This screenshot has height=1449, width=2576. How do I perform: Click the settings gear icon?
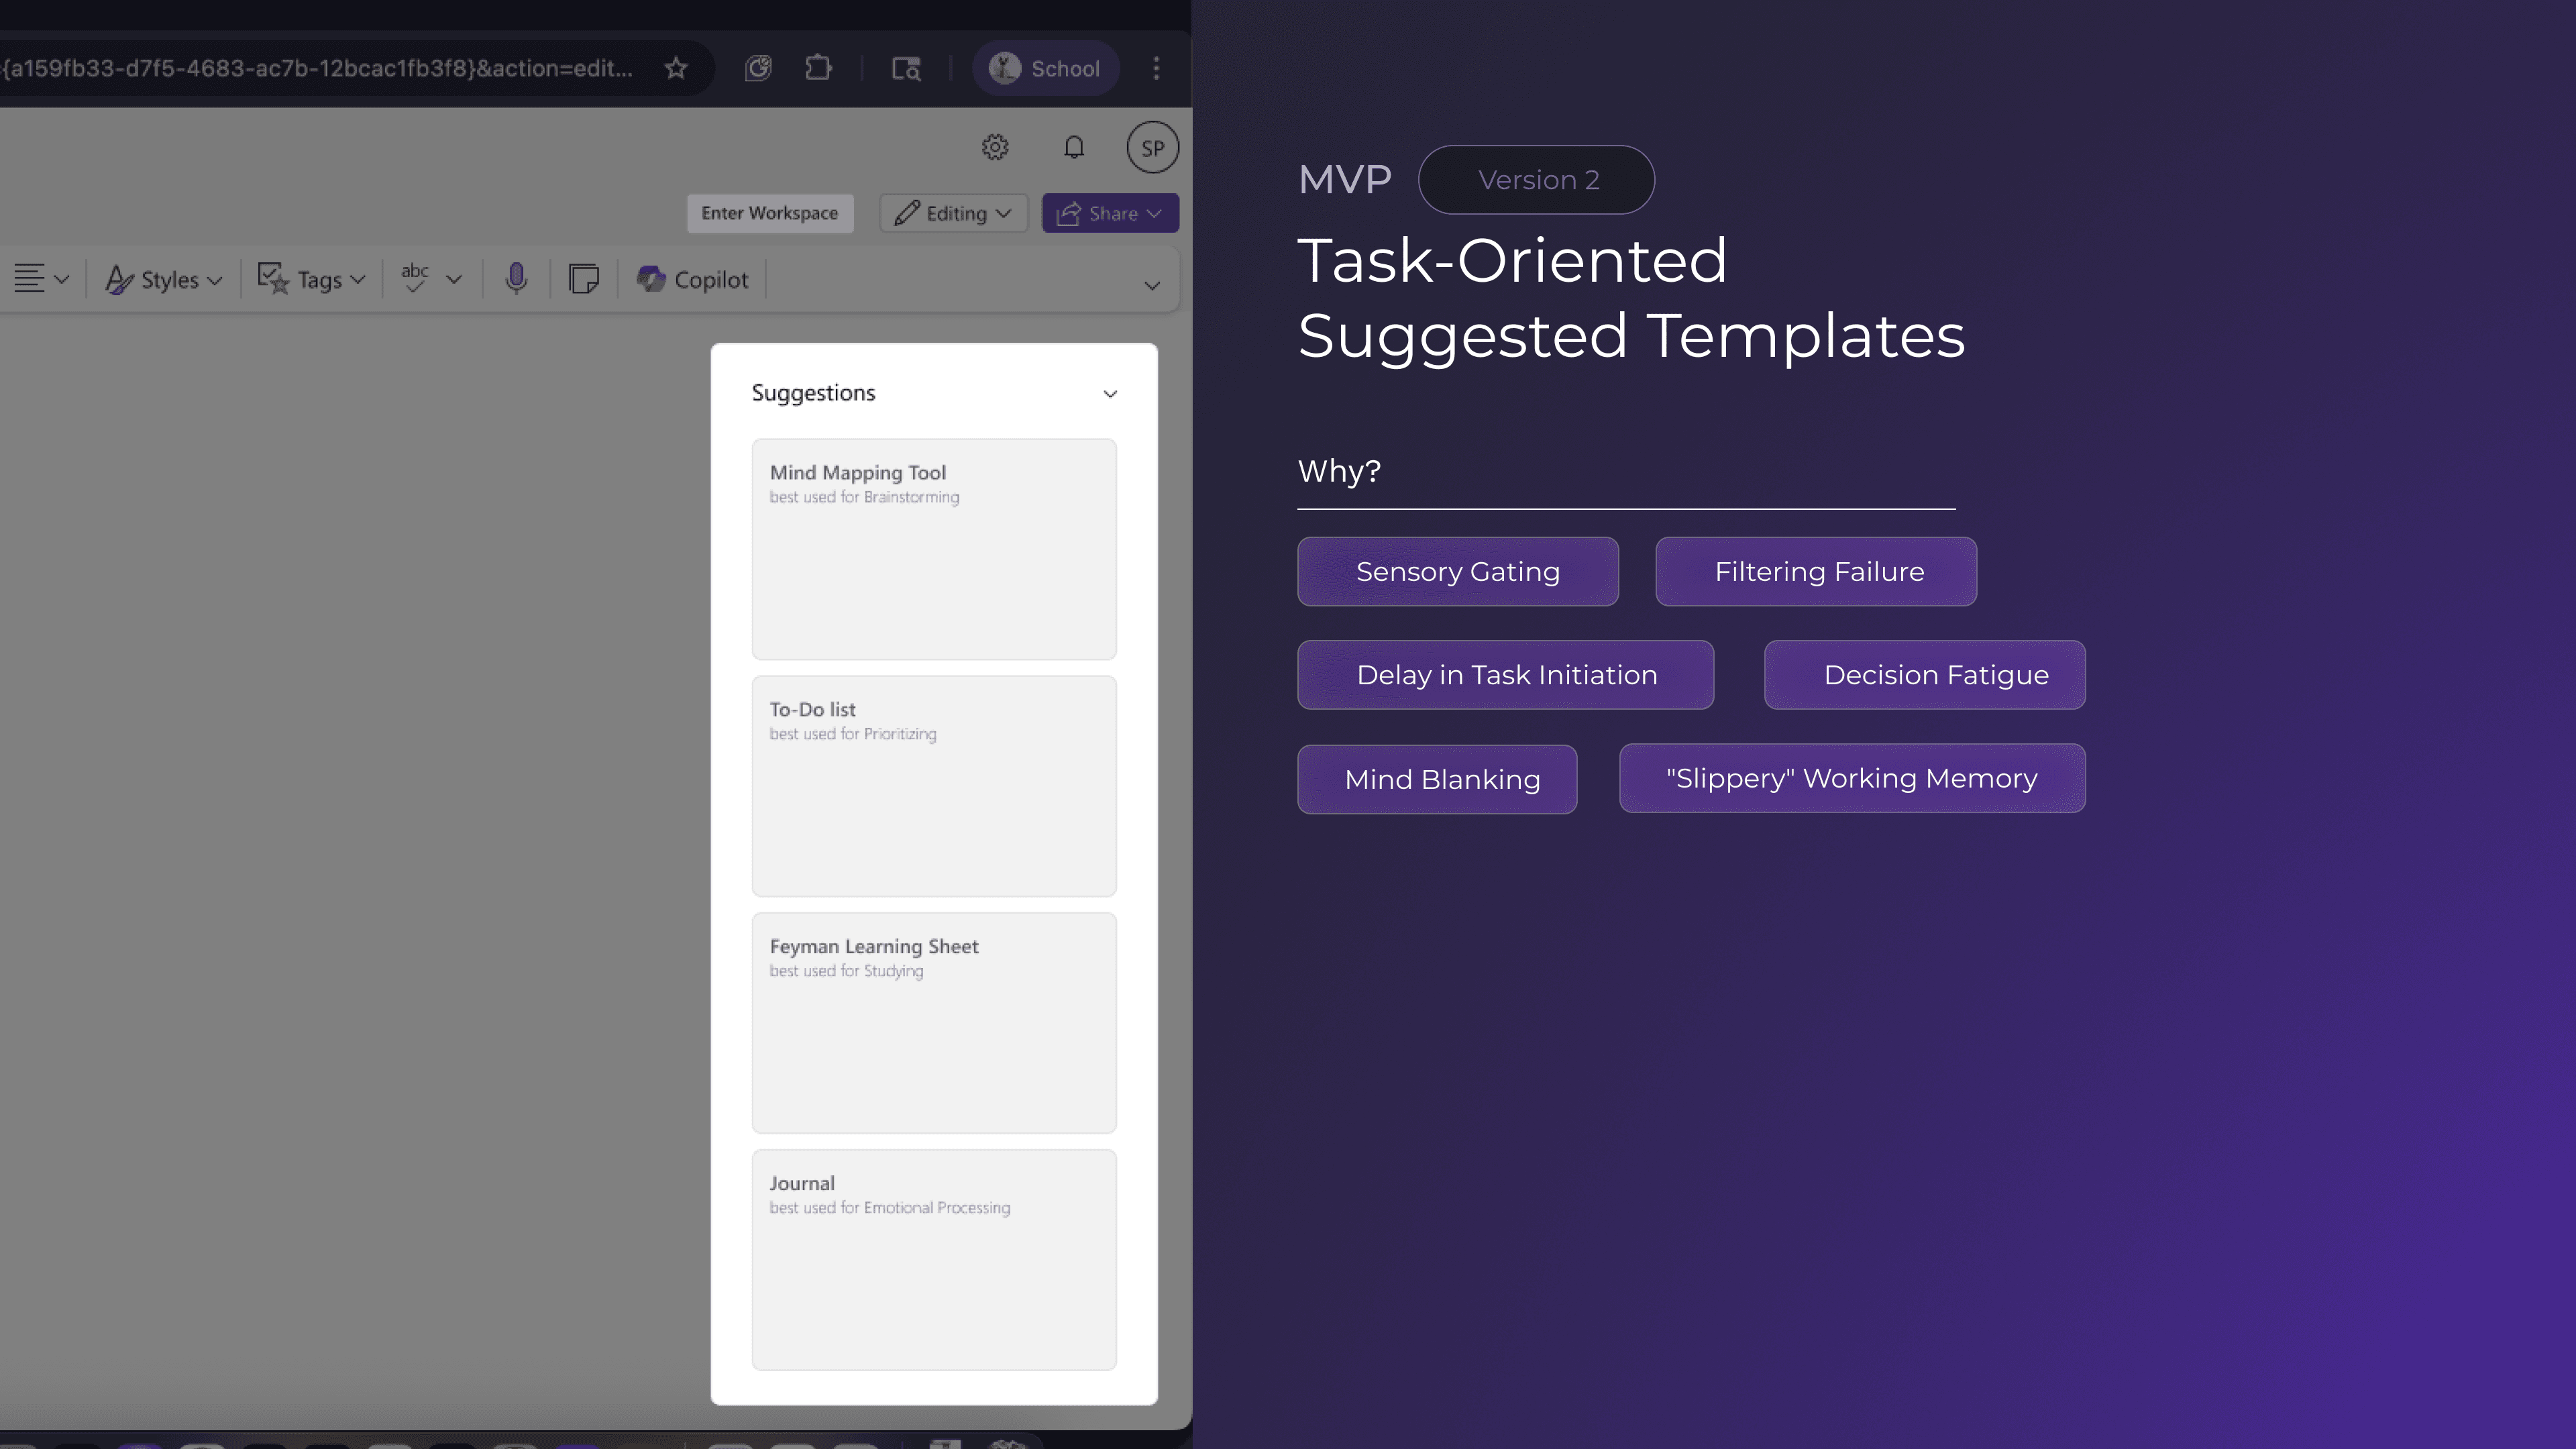click(x=994, y=148)
